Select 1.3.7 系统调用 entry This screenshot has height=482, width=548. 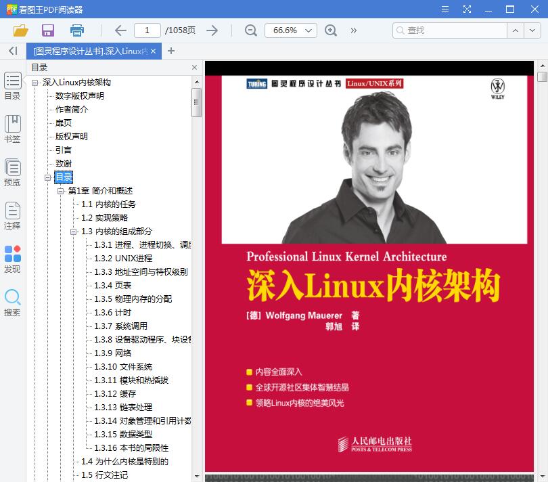pyautogui.click(x=120, y=326)
